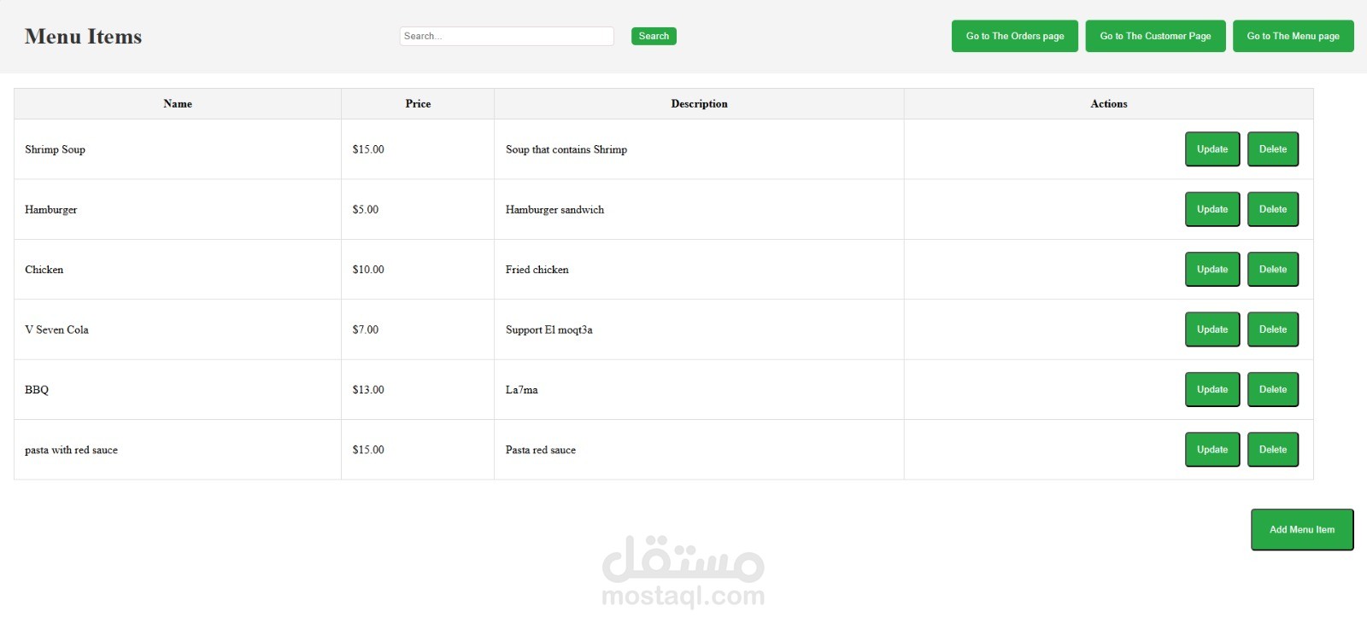Click the Description column header
Screen dimensions: 1367x623
pos(699,104)
